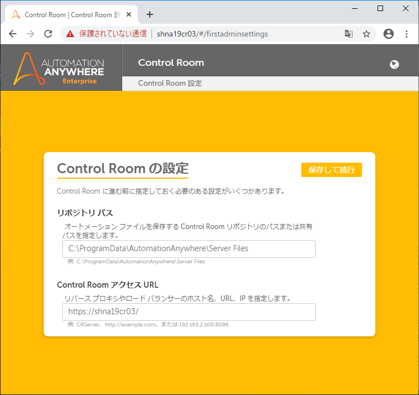Click the browser forward arrow
The width and height of the screenshot is (419, 395).
tap(30, 34)
